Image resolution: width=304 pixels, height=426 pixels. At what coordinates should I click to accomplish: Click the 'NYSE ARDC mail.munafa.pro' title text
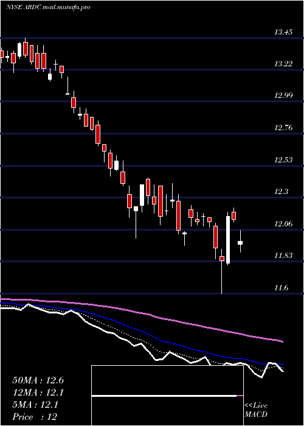click(48, 7)
